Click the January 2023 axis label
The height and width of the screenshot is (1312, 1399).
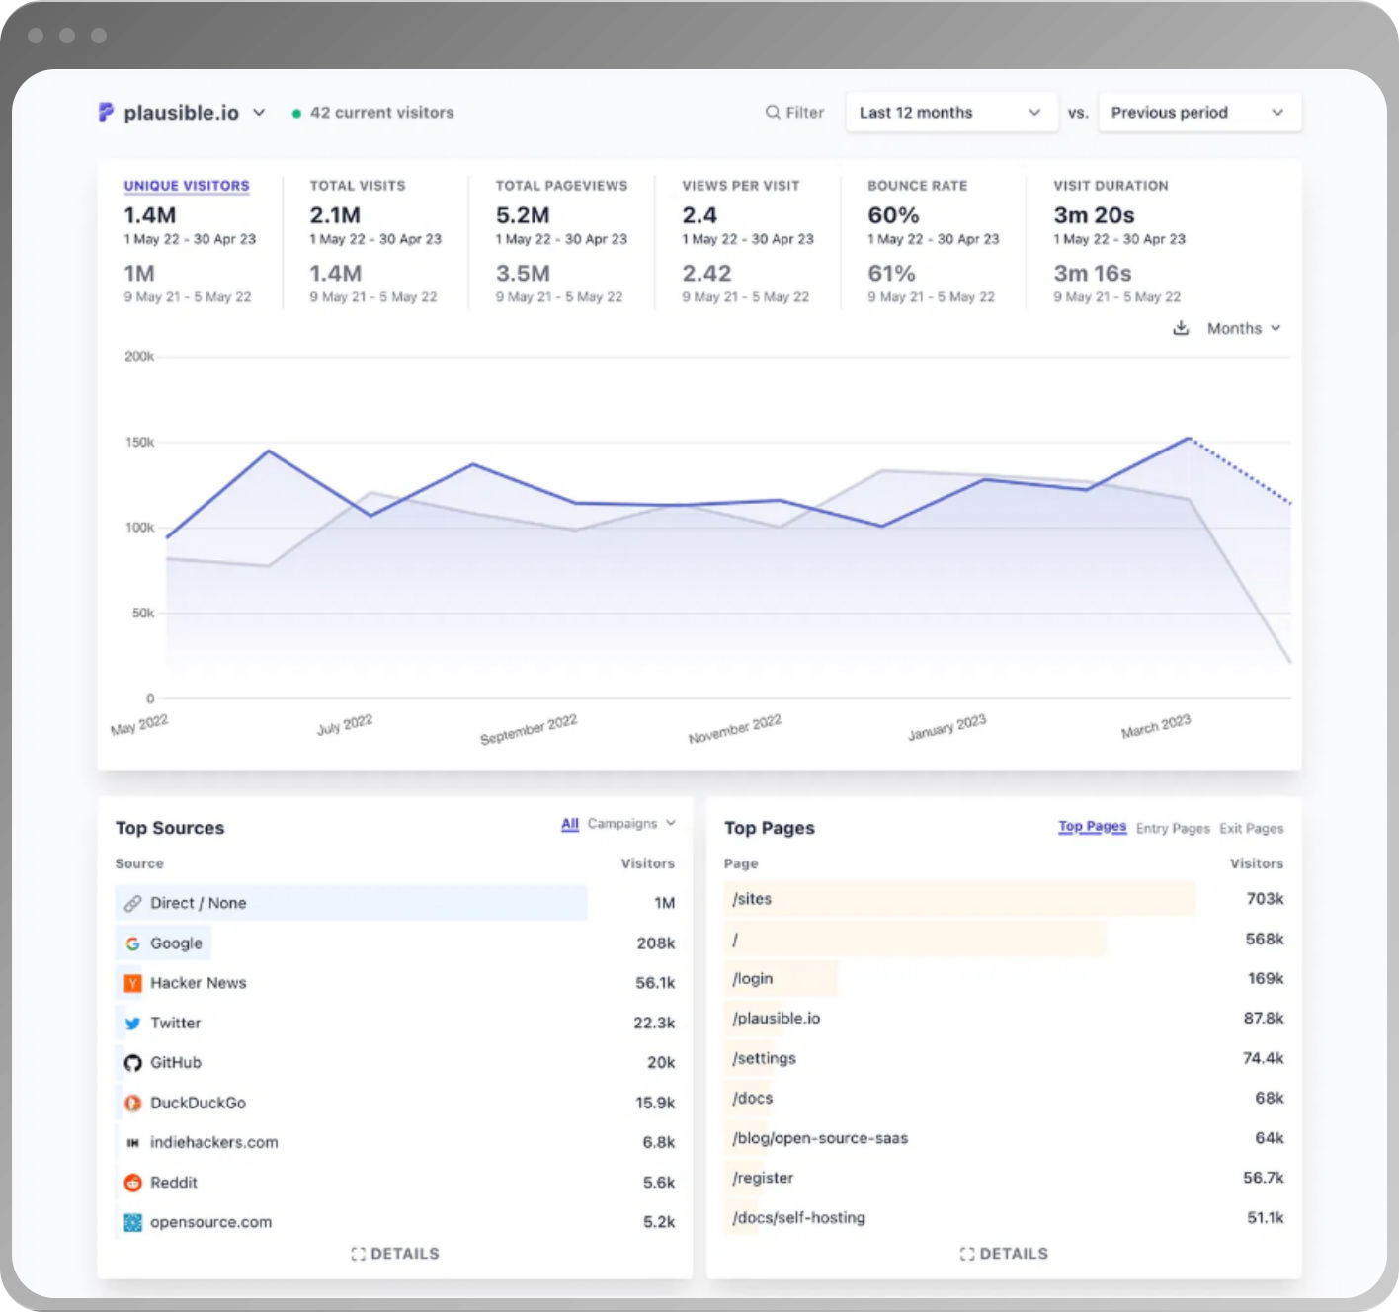[946, 728]
